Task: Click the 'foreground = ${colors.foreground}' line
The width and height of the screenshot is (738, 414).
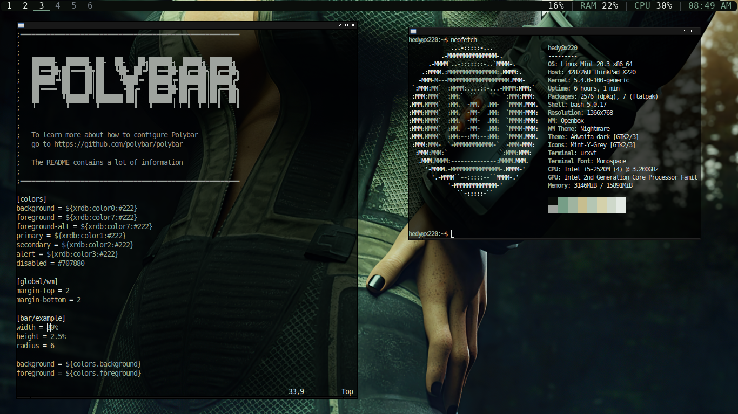Action: pos(79,373)
